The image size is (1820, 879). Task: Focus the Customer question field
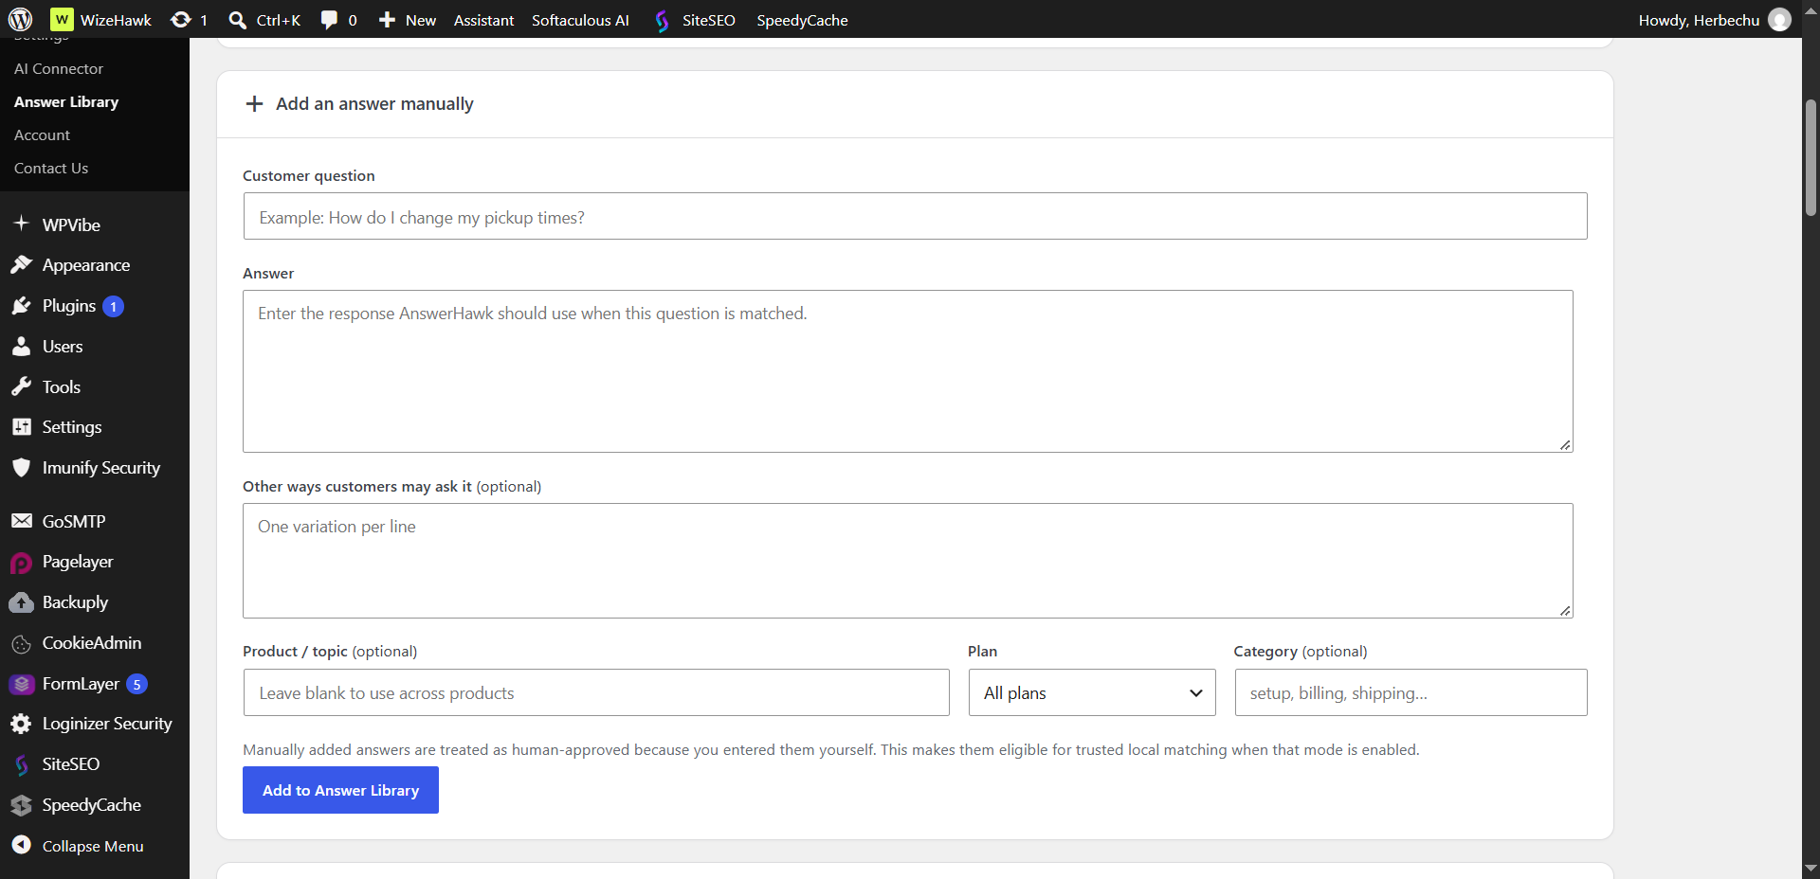click(915, 216)
